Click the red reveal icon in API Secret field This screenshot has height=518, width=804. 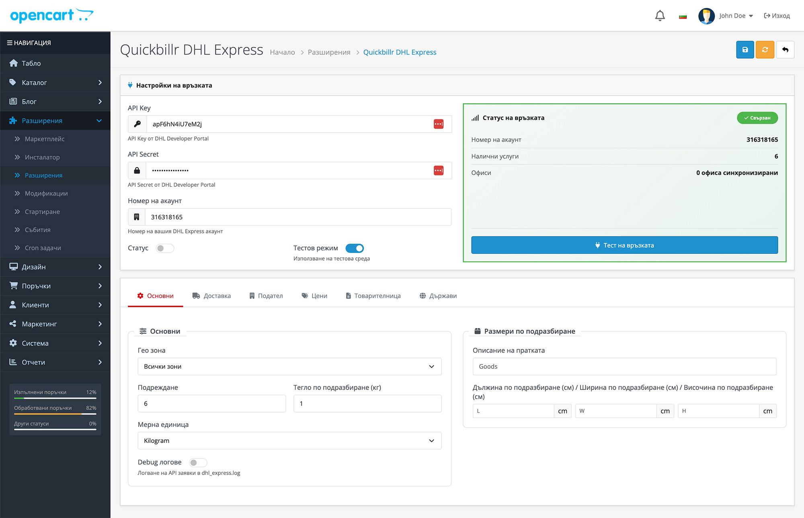tap(438, 171)
